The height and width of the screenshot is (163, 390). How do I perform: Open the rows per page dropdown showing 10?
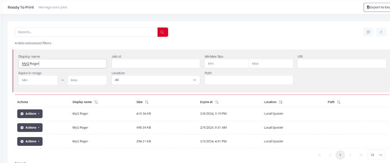pos(376,155)
